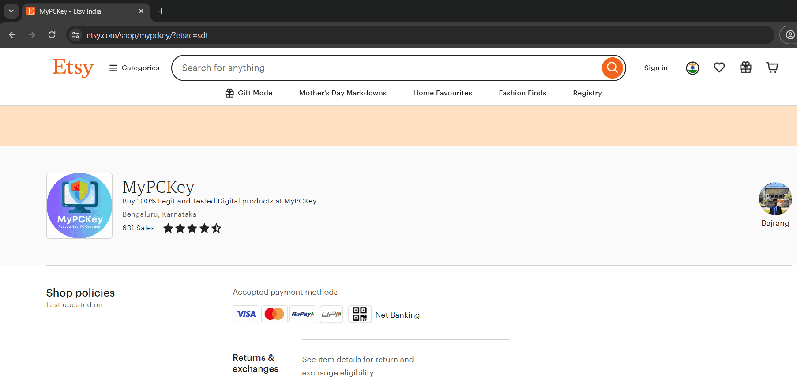Open Favourites heart icon
This screenshot has width=797, height=383.
(x=719, y=68)
